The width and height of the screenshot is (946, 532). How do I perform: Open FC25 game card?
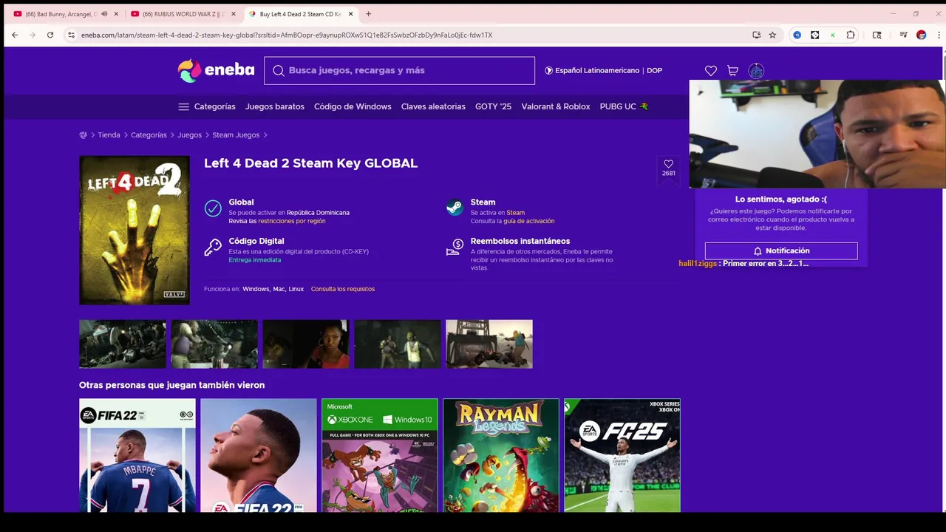pyautogui.click(x=622, y=456)
